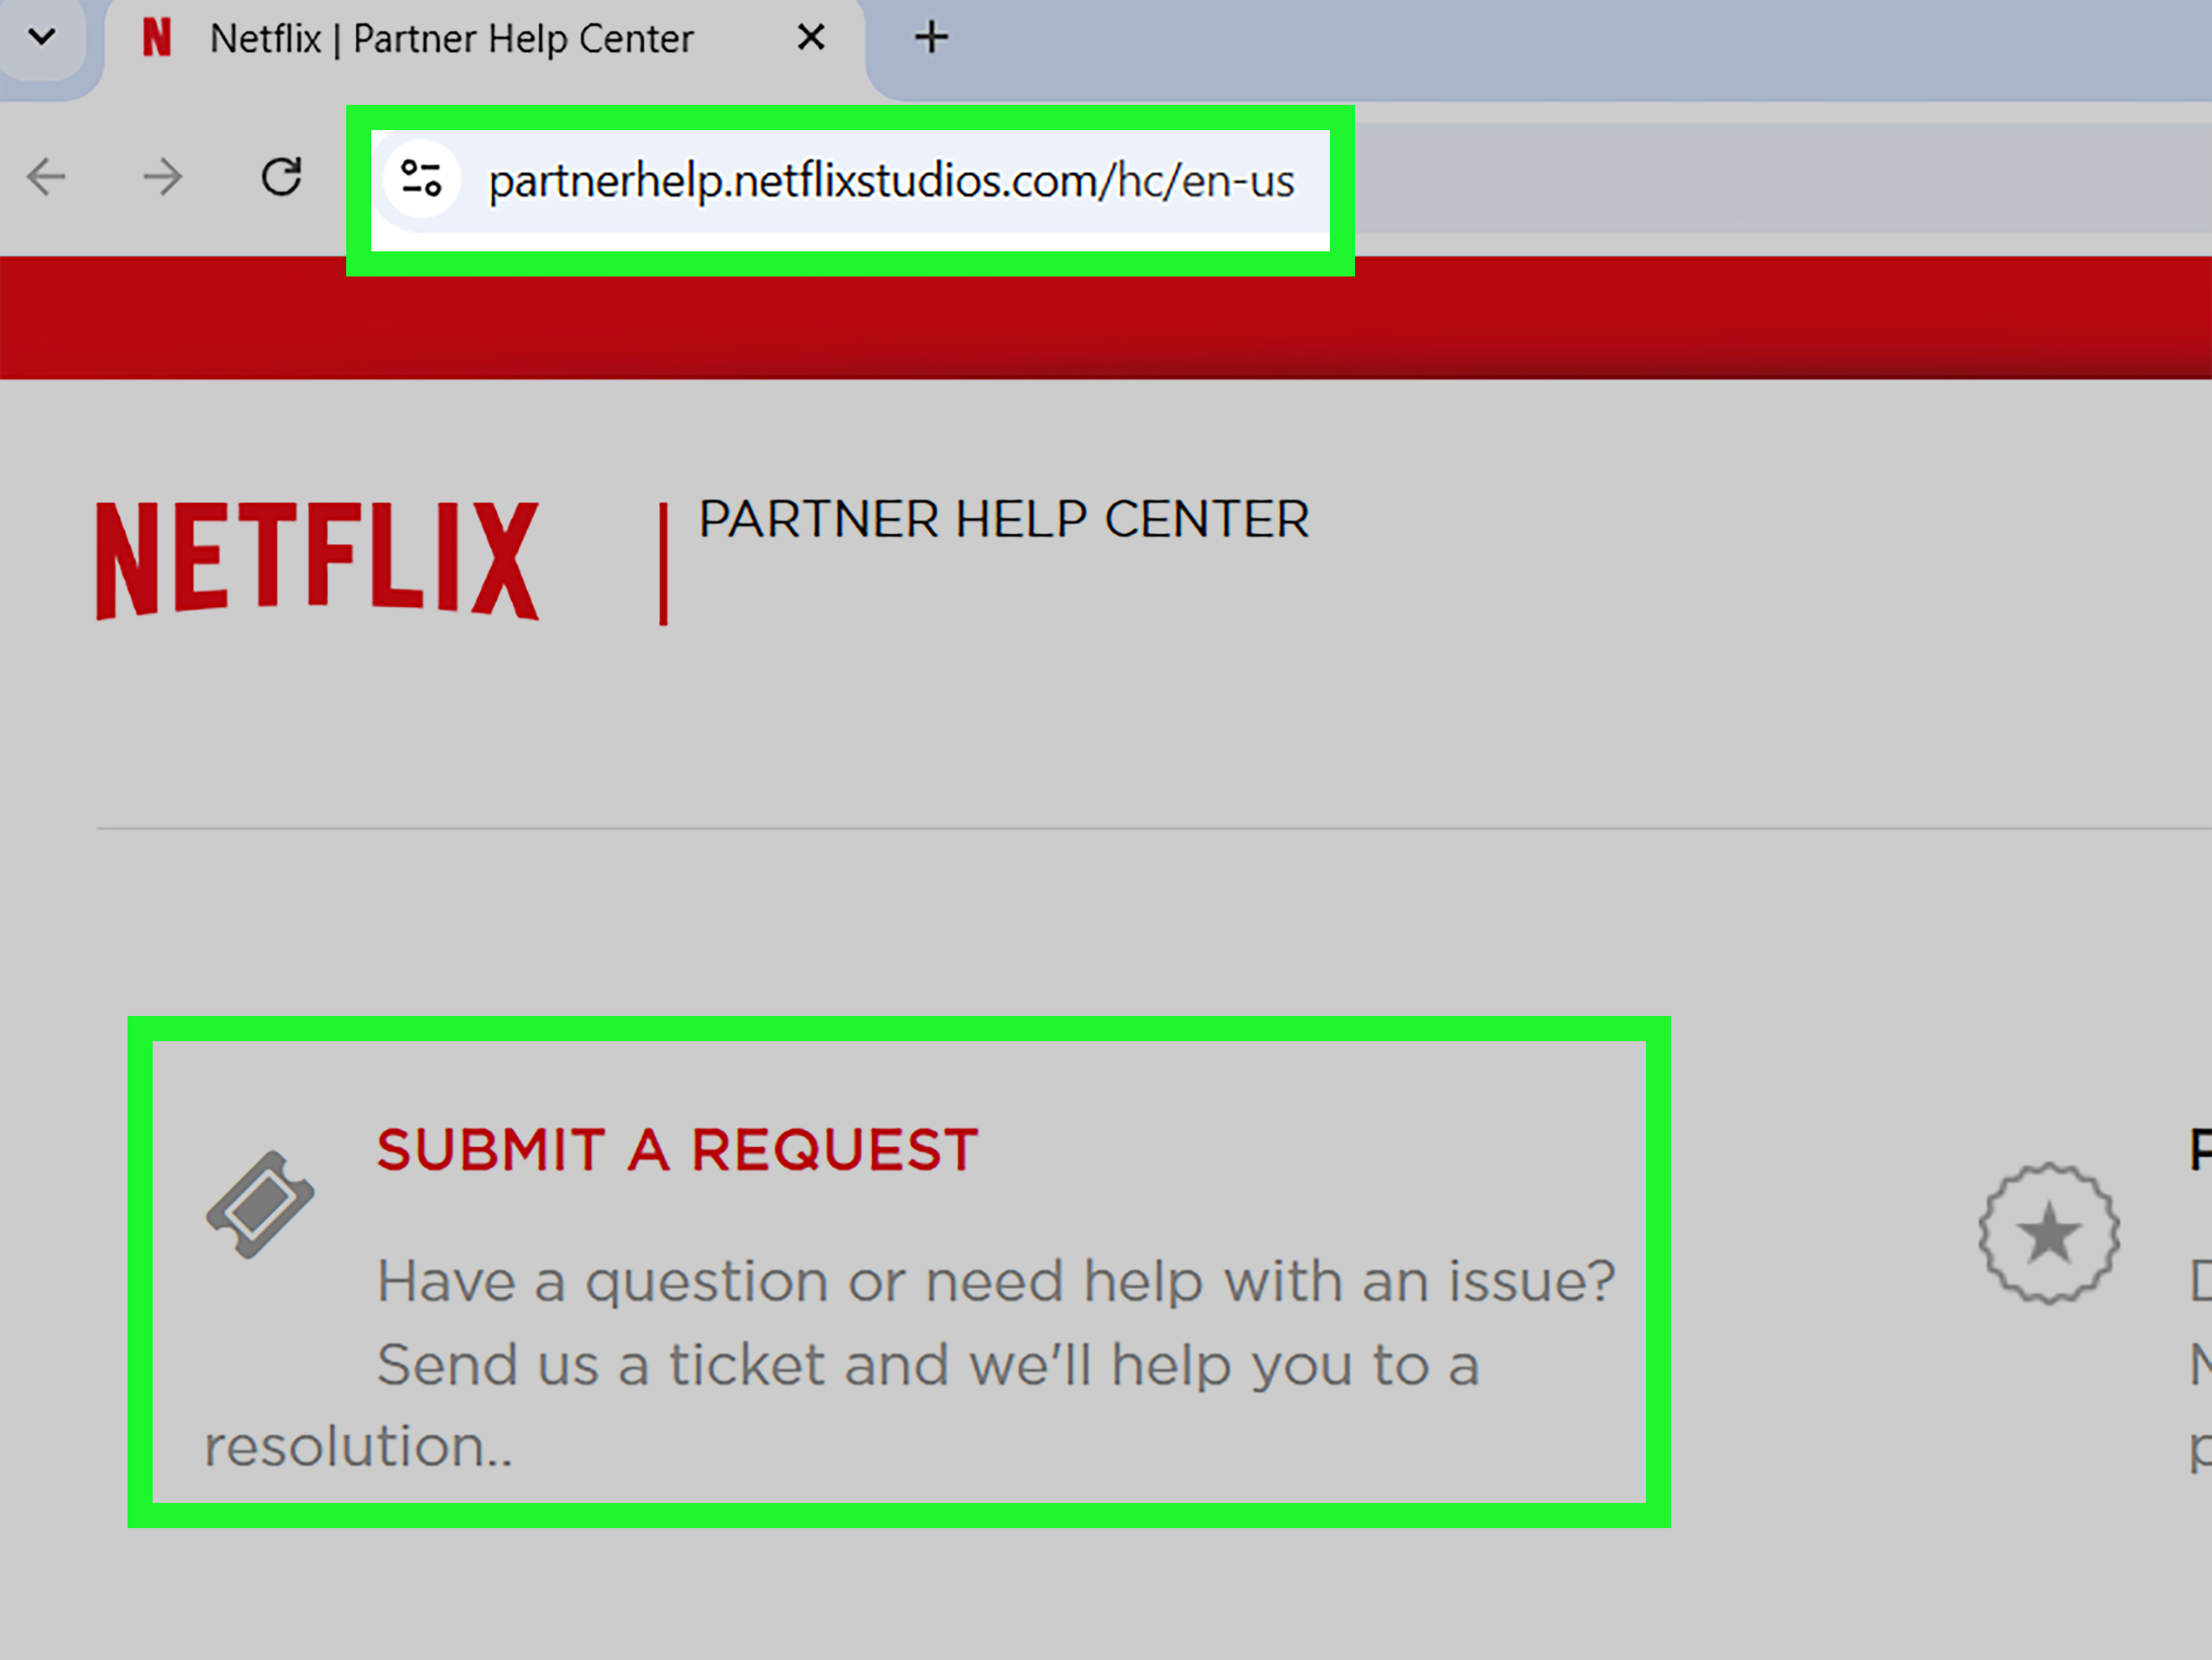Reload the Partner Help Center page
This screenshot has width=2212, height=1660.
(283, 177)
